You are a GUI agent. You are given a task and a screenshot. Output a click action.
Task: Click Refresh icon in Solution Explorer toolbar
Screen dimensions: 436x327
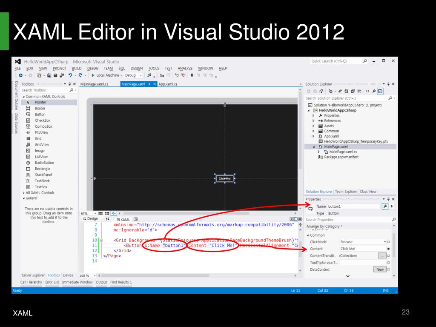[347, 91]
